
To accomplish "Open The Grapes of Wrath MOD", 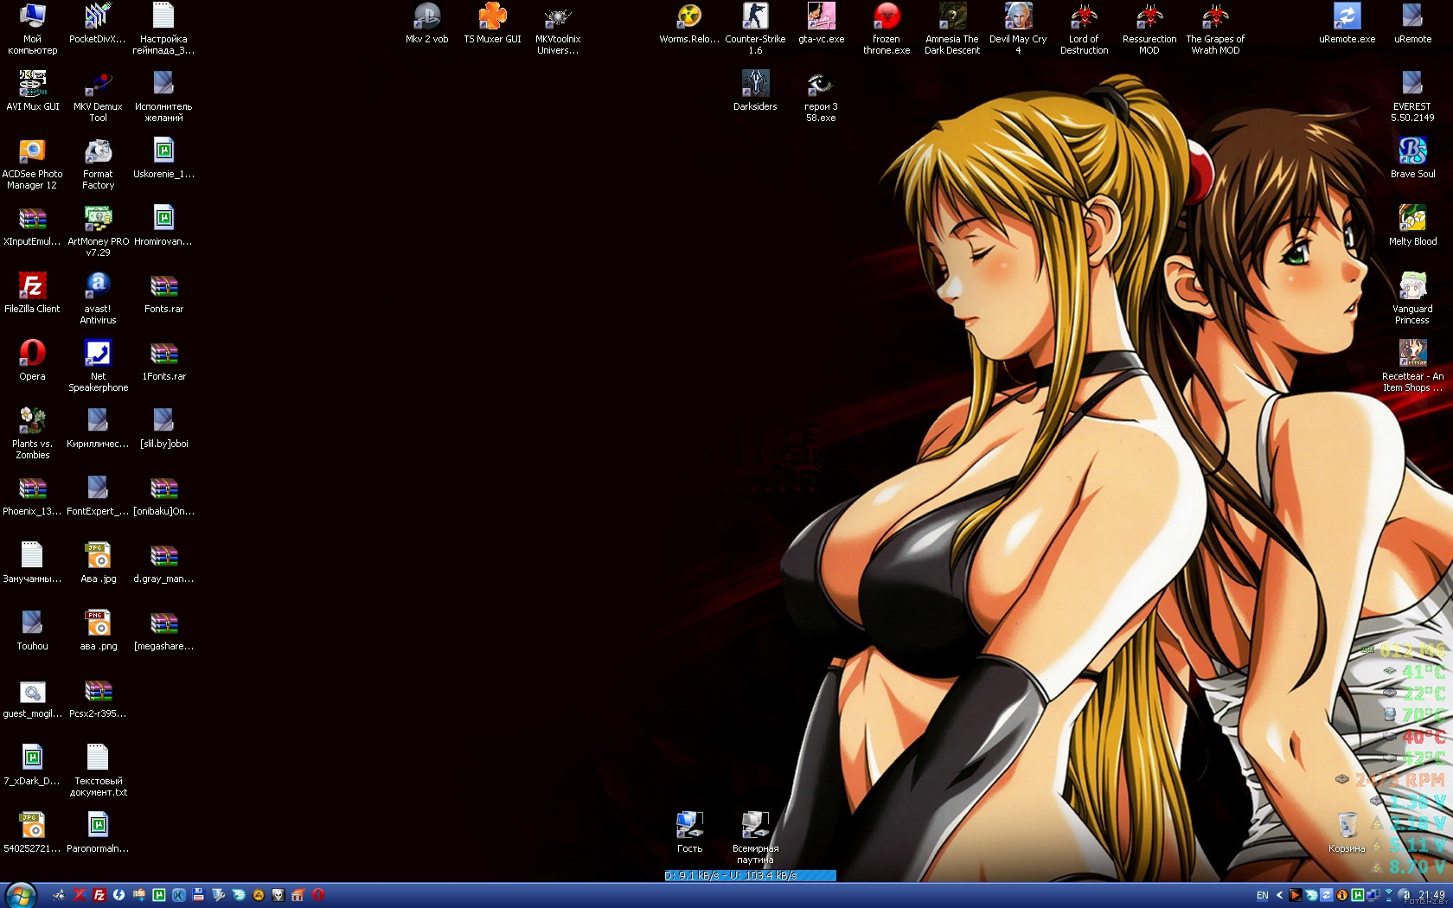I will coord(1215,29).
